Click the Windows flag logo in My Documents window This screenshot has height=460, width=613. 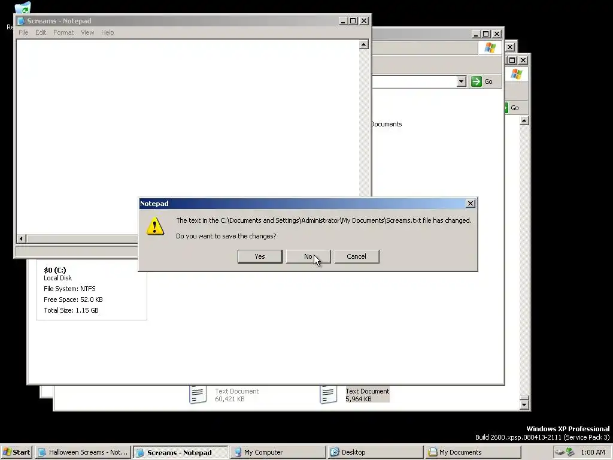517,74
